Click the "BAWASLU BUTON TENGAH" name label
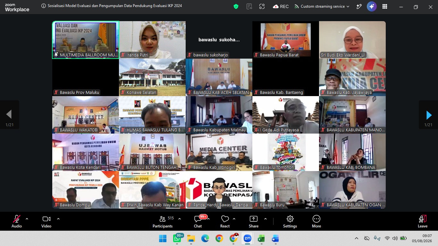The image size is (438, 246). (x=151, y=168)
